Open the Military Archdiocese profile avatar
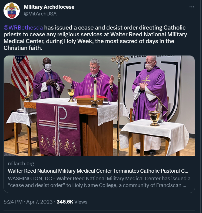Image resolution: width=202 pixels, height=213 pixels. [x=12, y=11]
